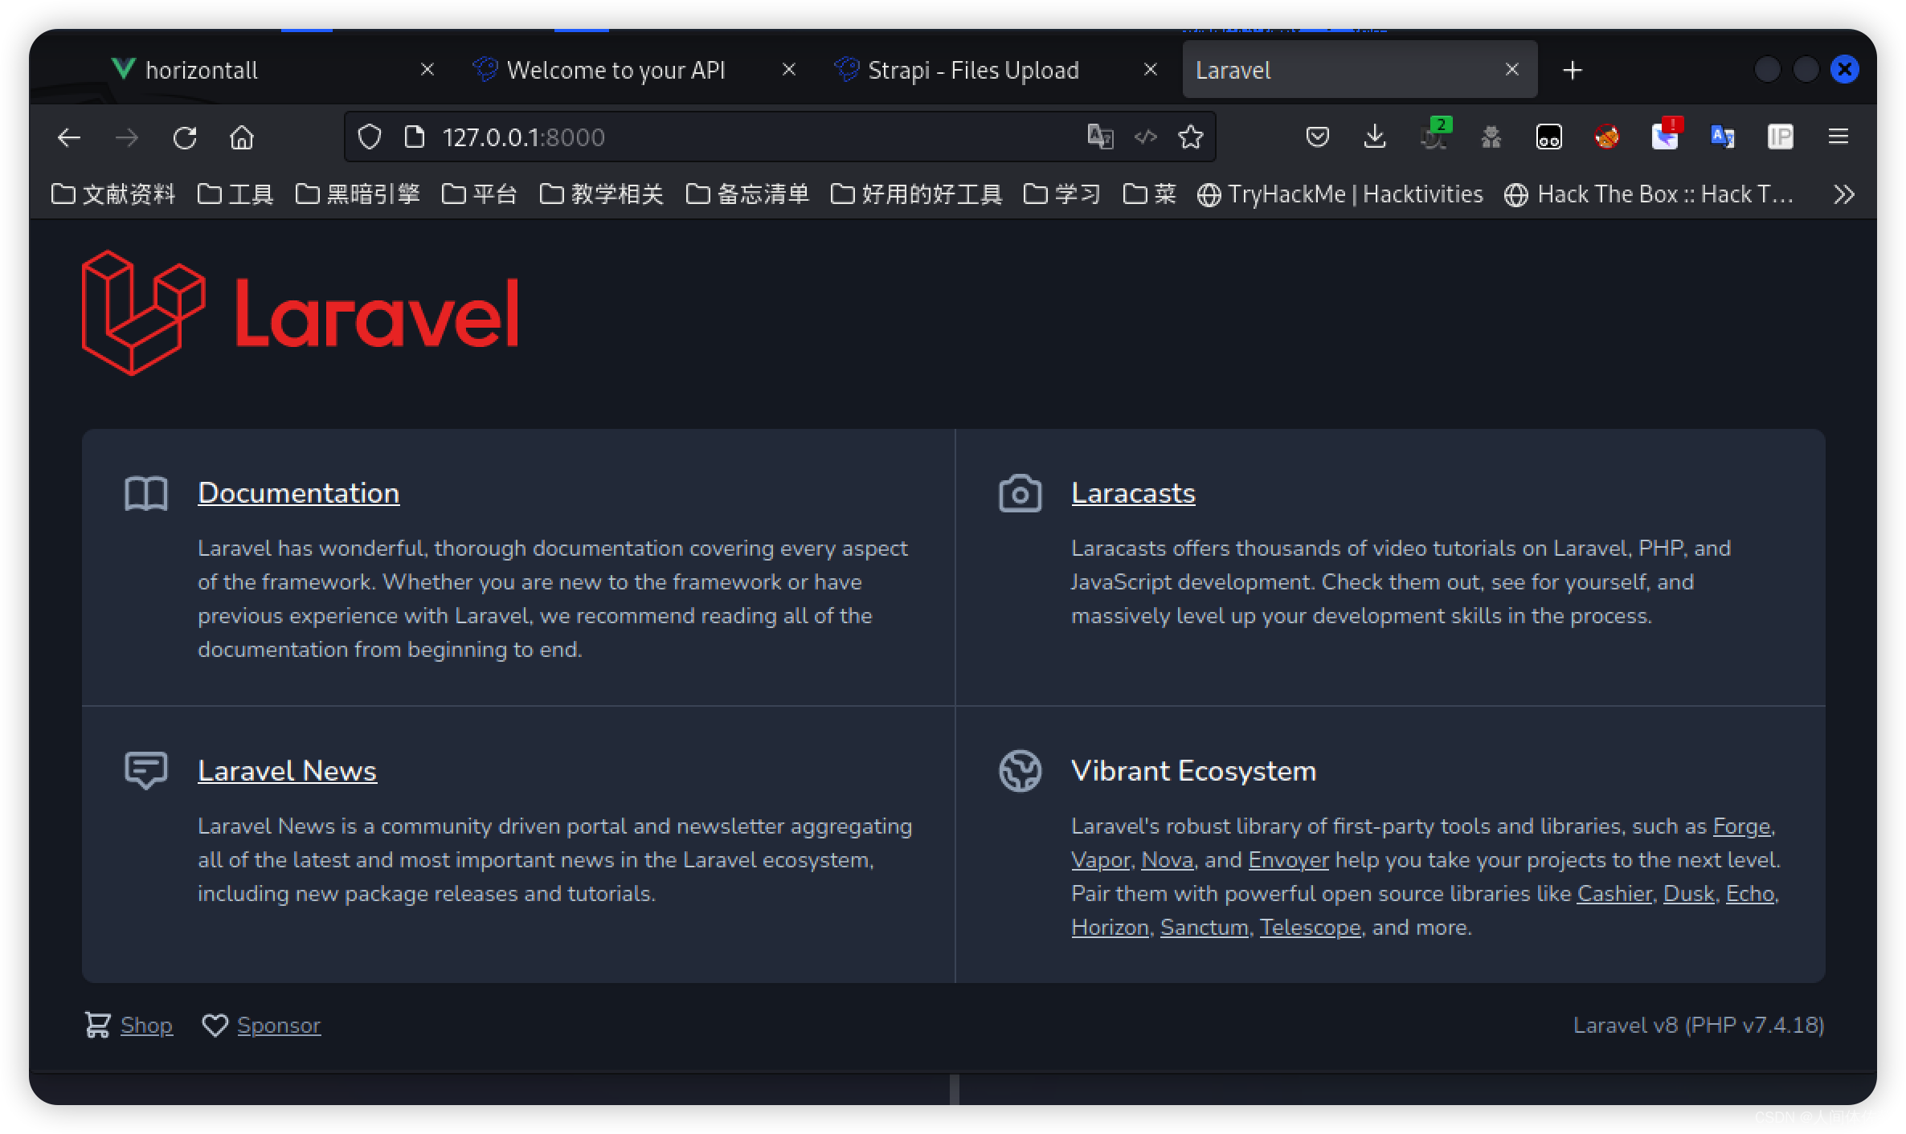The width and height of the screenshot is (1906, 1134).
Task: Open the Shop link
Action: [146, 1026]
